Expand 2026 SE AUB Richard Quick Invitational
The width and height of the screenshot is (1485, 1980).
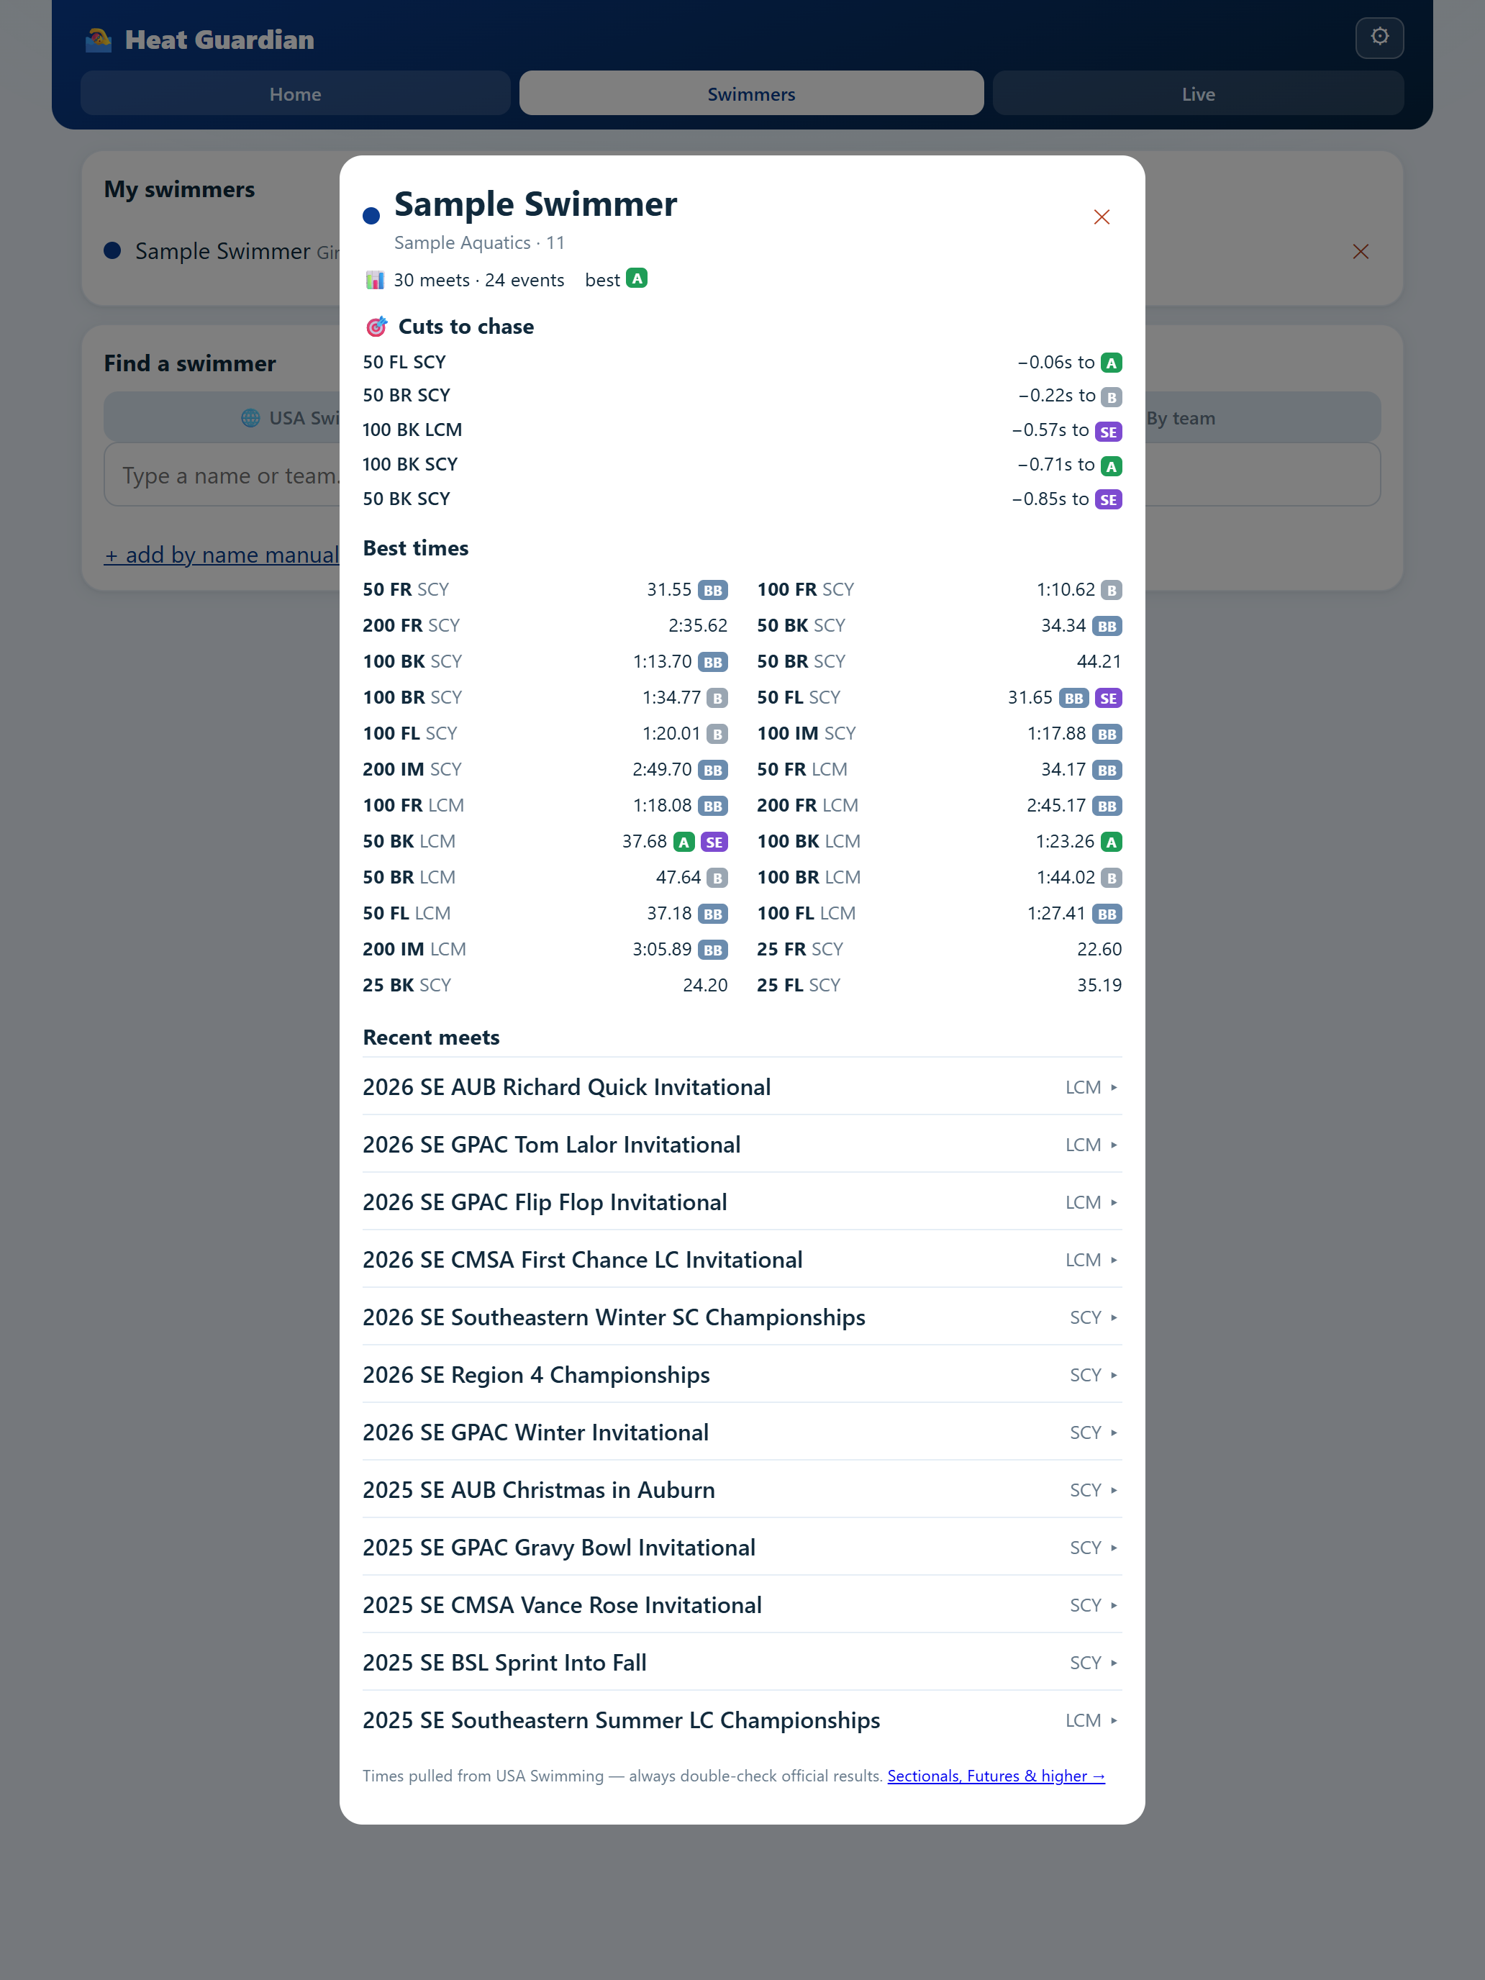click(742, 1086)
